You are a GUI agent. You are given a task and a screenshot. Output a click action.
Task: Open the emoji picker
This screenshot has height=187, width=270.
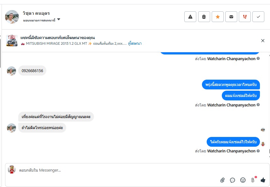pyautogui.click(x=243, y=180)
